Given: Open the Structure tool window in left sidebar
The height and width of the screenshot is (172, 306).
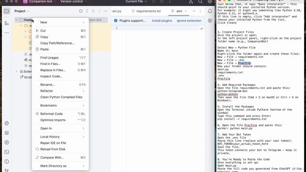Looking at the screenshot, I should 7,23.
